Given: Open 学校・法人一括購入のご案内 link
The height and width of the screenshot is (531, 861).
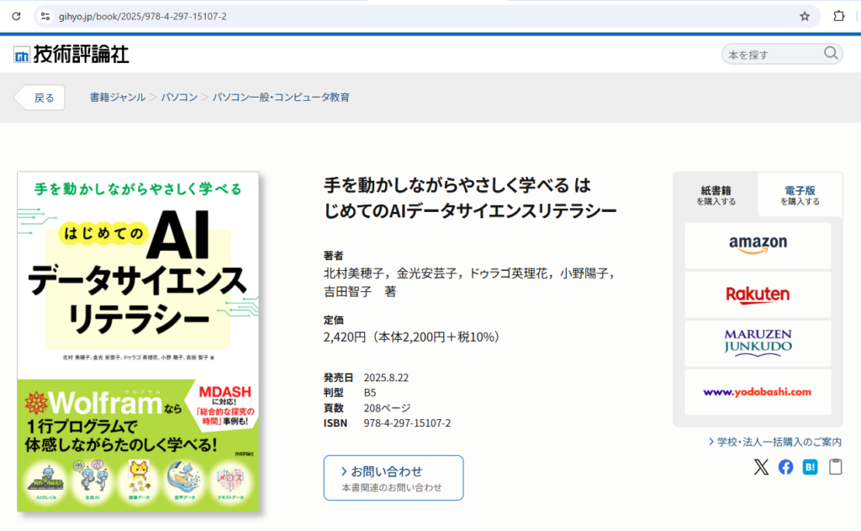Looking at the screenshot, I should point(774,442).
